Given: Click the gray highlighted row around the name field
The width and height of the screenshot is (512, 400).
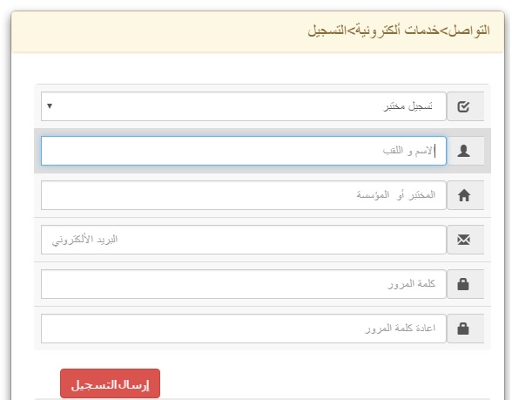Looking at the screenshot, I should point(263,151).
